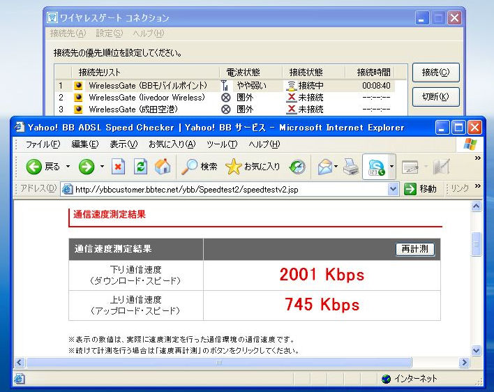Open the ツール(T) menu

tap(221, 144)
